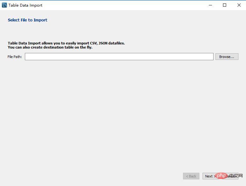
Task: Click the word "datafiles" in the description
Action: pos(117,43)
